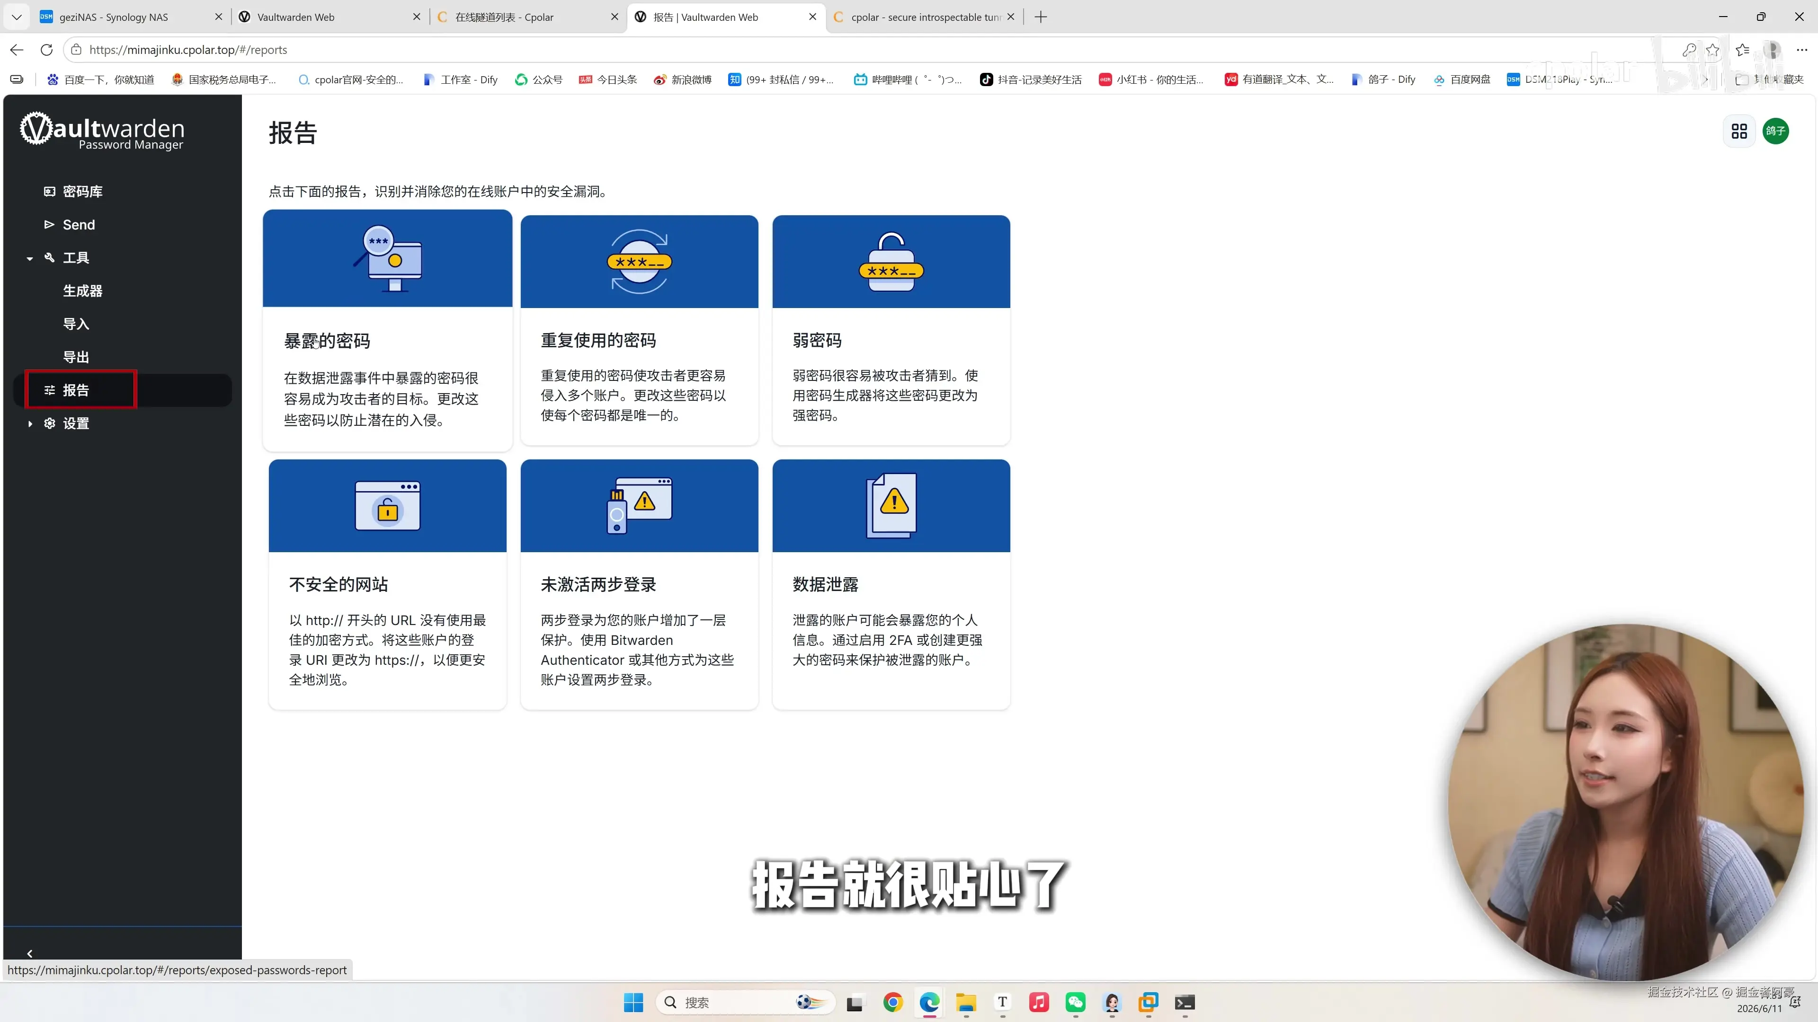Open the 生成器 generator menu item
The width and height of the screenshot is (1818, 1022).
point(82,291)
